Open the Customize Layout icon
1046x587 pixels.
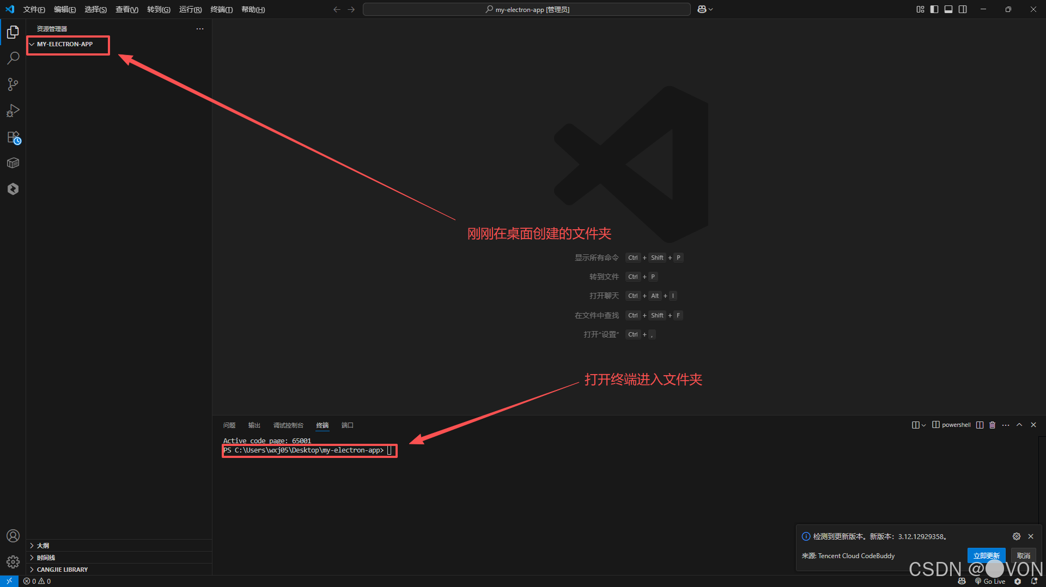[x=920, y=9]
